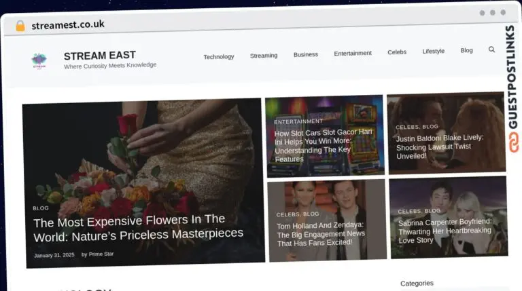Open Justin Baldoni Blake Lively lawsuit article

(x=440, y=147)
